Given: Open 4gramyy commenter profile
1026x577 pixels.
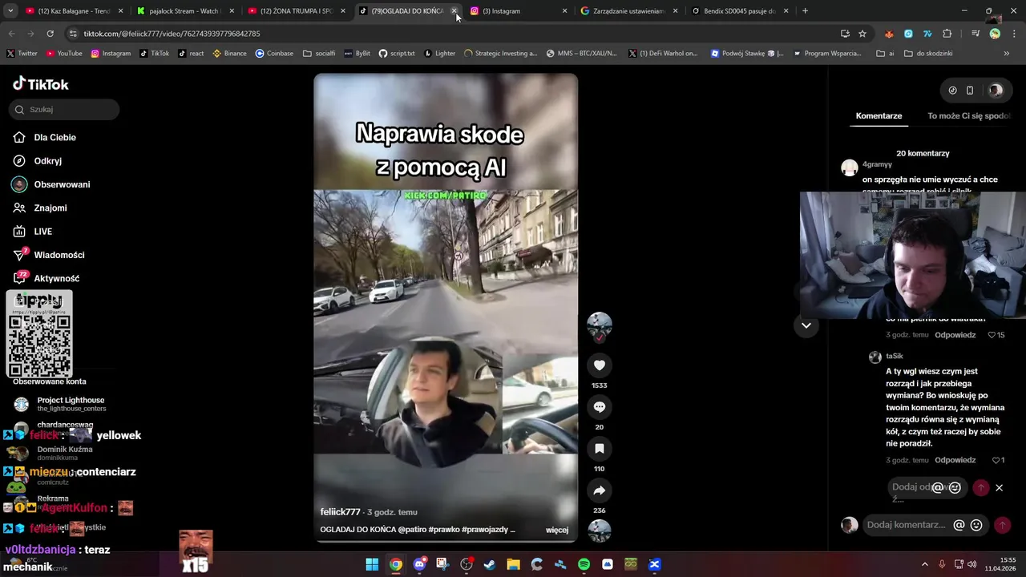Looking at the screenshot, I should [x=877, y=164].
